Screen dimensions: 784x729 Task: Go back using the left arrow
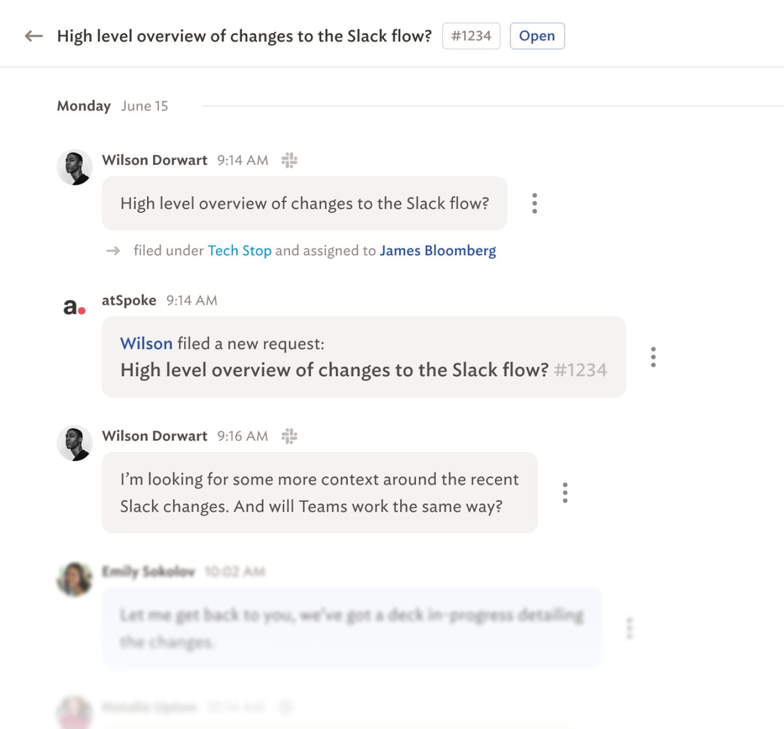[x=34, y=36]
